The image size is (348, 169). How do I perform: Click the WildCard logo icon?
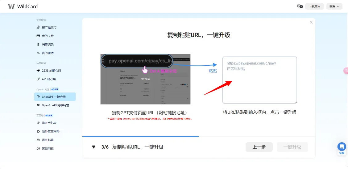click(11, 6)
